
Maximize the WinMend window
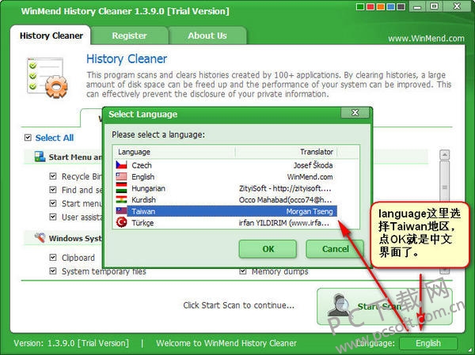tap(434, 6)
